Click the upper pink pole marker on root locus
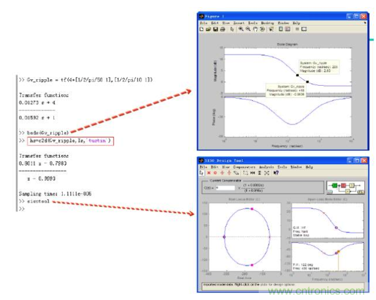The width and height of the screenshot is (376, 300). pos(252,209)
